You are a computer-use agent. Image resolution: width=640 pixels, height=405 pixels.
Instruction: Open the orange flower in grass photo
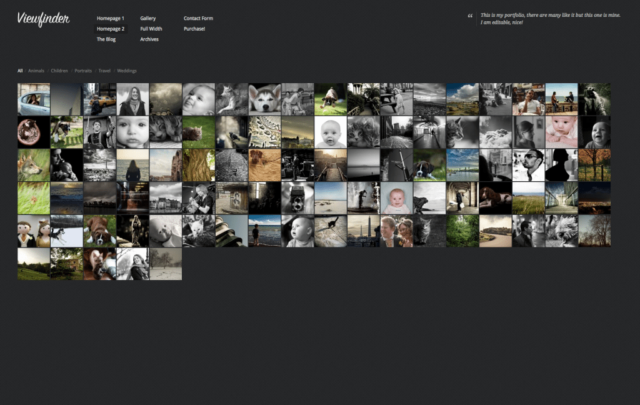coord(34,198)
